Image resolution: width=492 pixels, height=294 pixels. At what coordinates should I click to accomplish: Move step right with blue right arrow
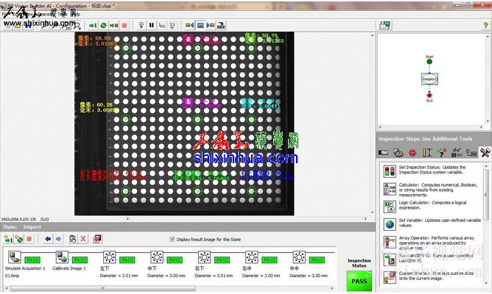[58, 238]
